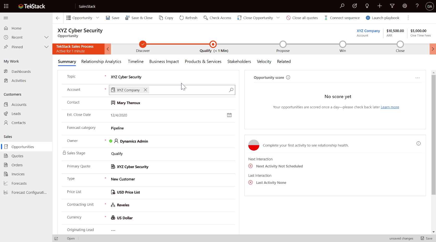Image resolution: width=436 pixels, height=242 pixels.
Task: Go back using the arrow button
Action: click(58, 18)
